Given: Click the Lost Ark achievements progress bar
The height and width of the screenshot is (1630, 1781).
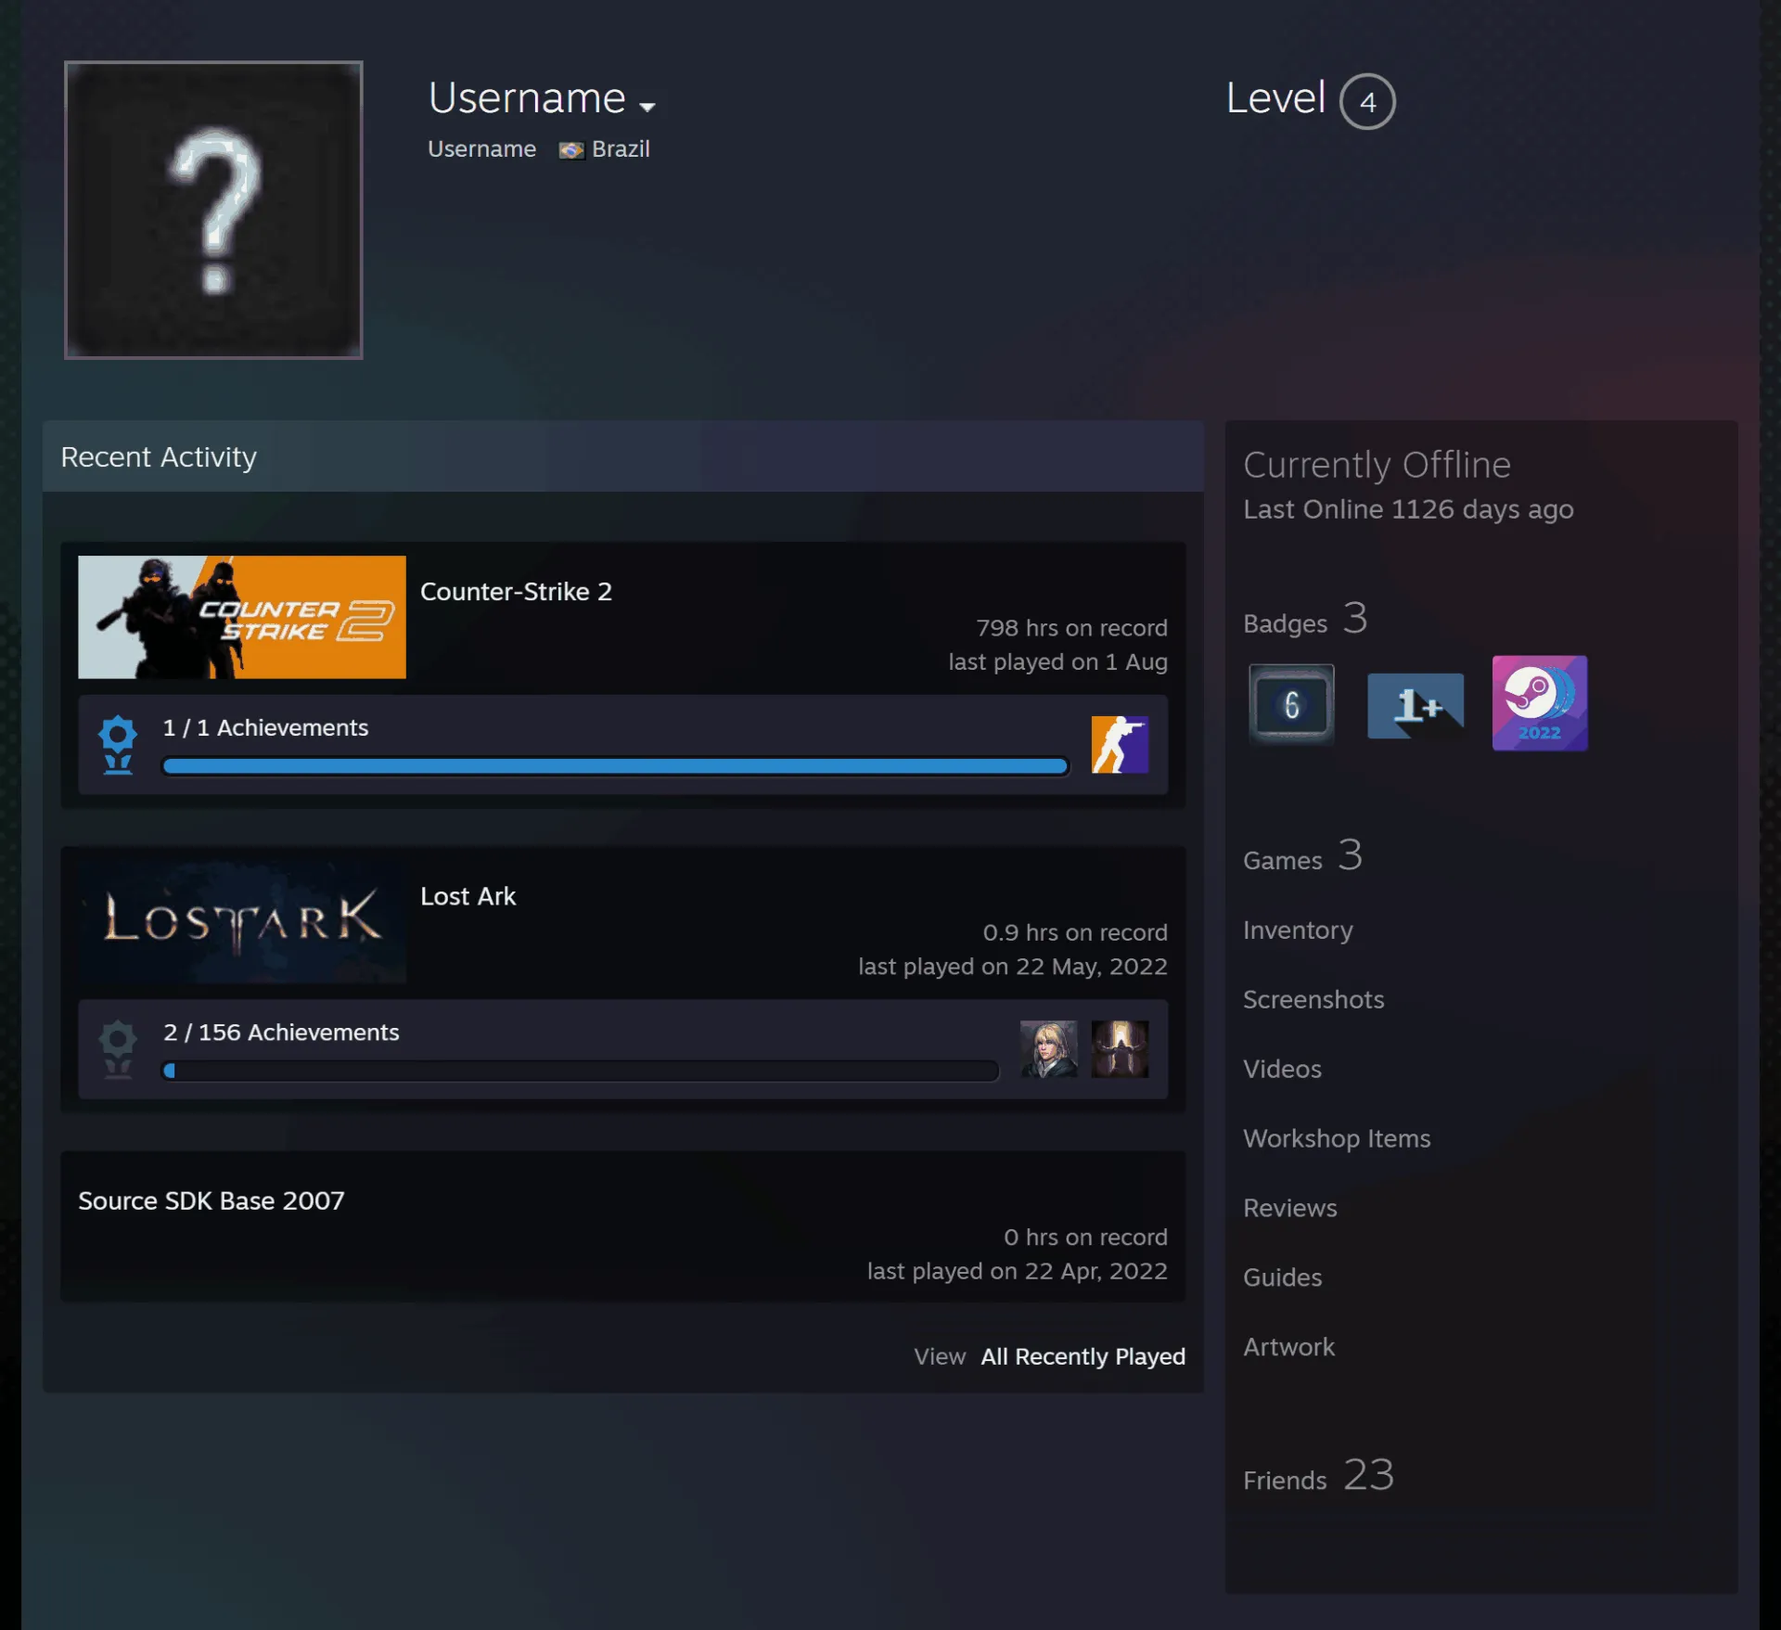Looking at the screenshot, I should (x=581, y=1071).
